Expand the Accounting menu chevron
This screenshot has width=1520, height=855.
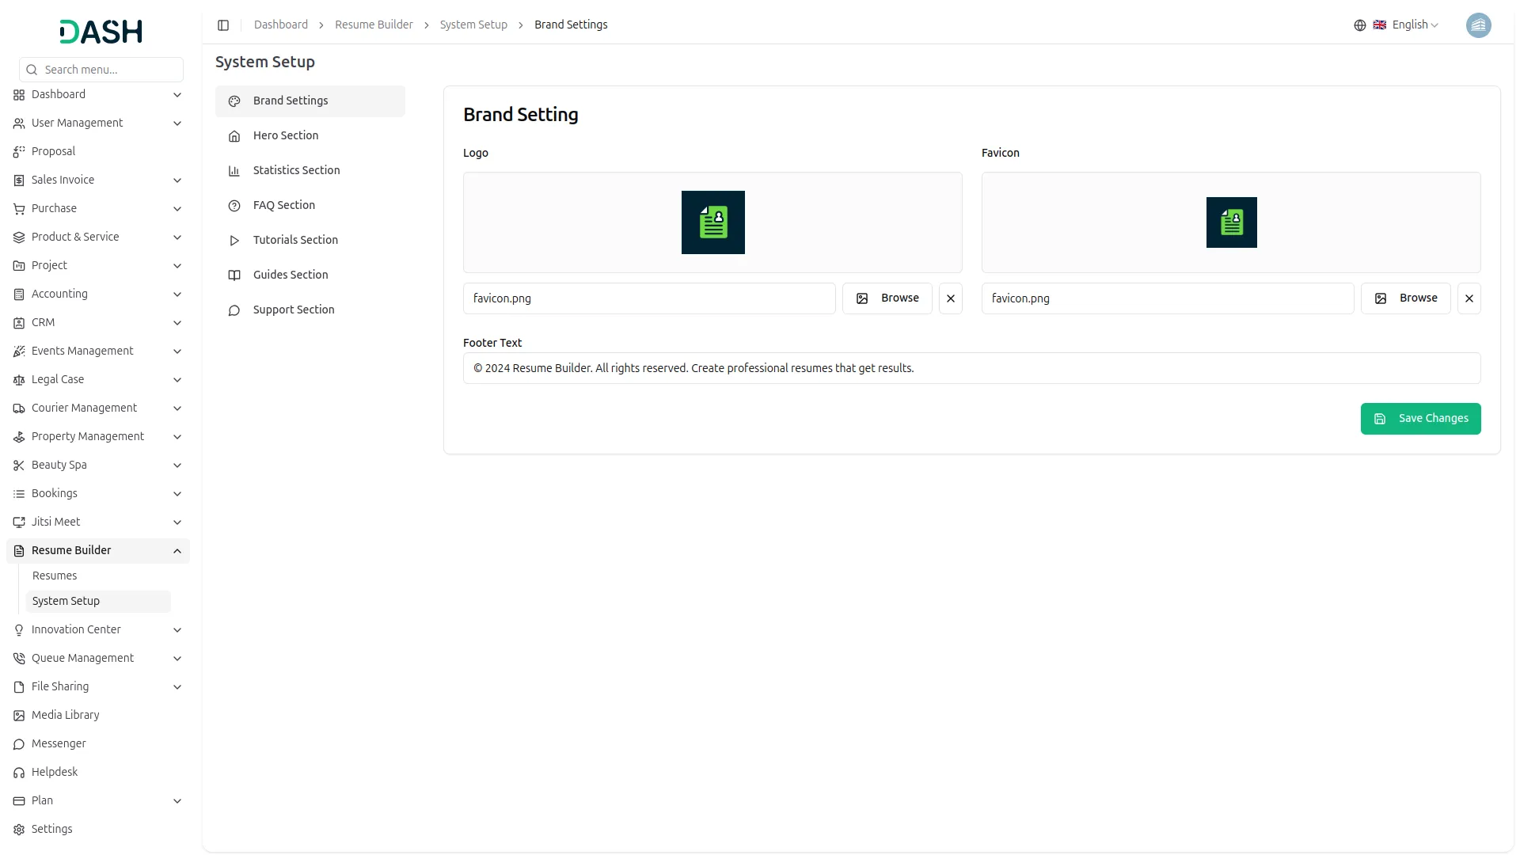tap(177, 294)
